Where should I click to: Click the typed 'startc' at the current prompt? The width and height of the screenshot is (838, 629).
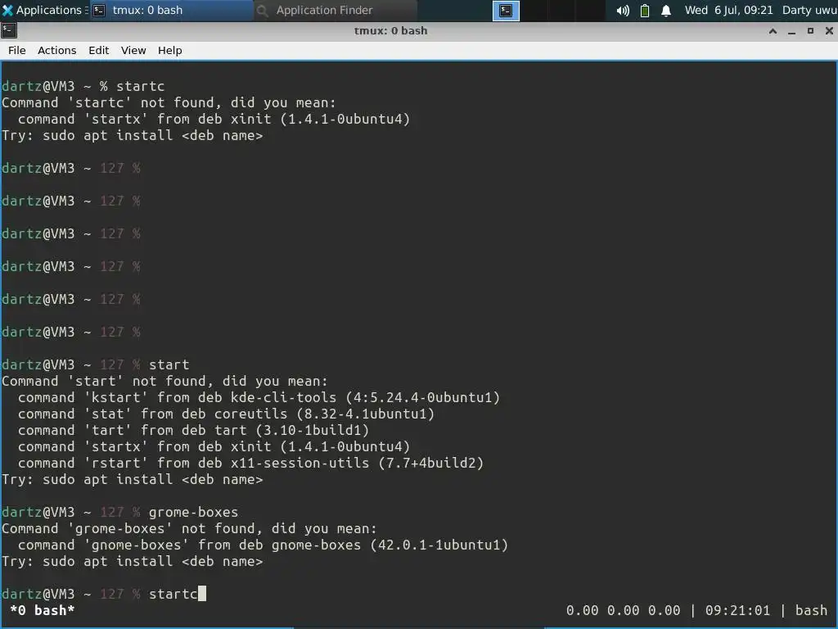click(173, 594)
